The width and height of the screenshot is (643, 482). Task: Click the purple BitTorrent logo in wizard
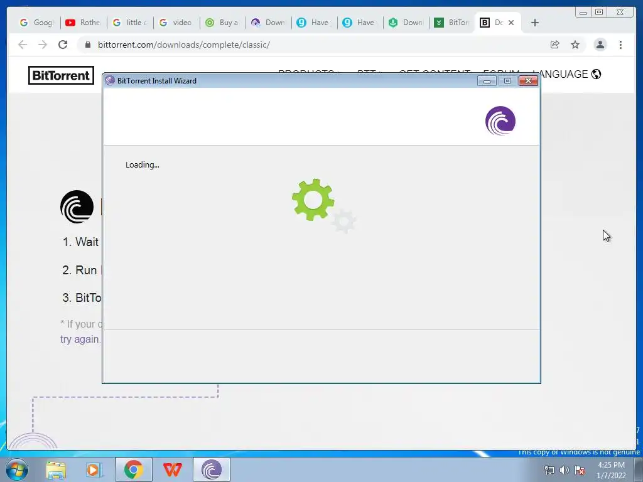coord(500,120)
